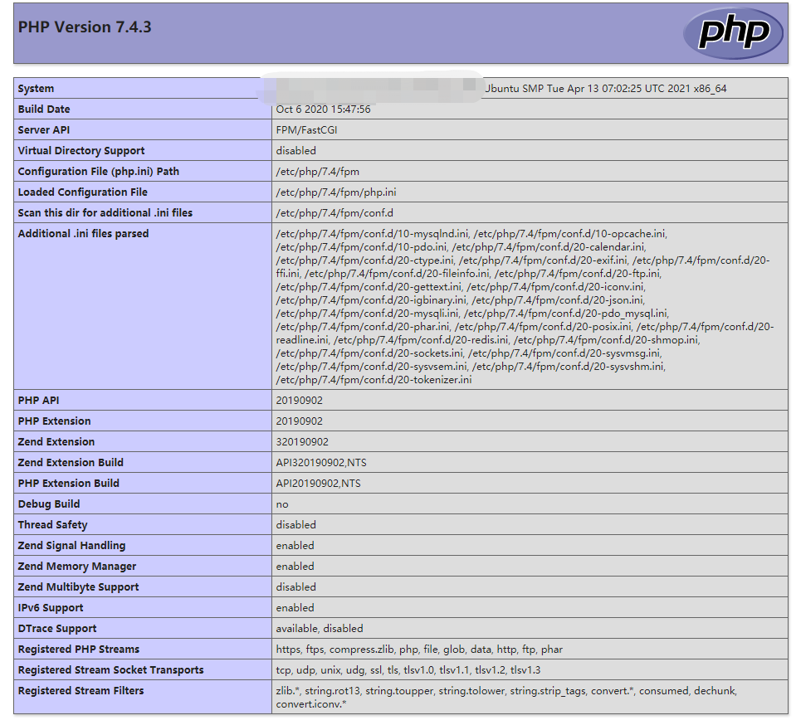Image resolution: width=796 pixels, height=725 pixels.
Task: Select PHP API value 20190902
Action: (x=300, y=401)
